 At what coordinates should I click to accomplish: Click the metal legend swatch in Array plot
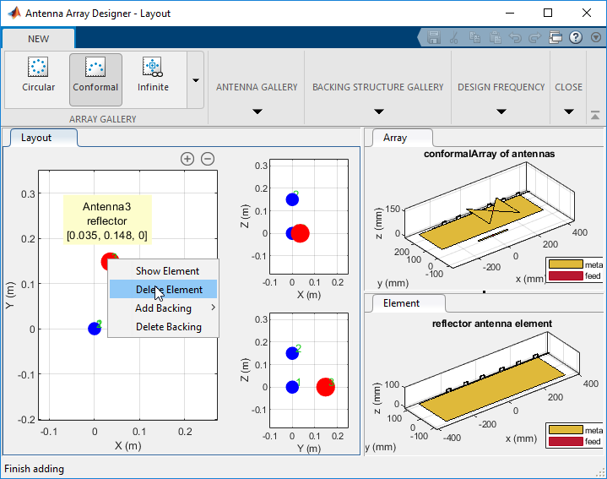[x=566, y=264]
